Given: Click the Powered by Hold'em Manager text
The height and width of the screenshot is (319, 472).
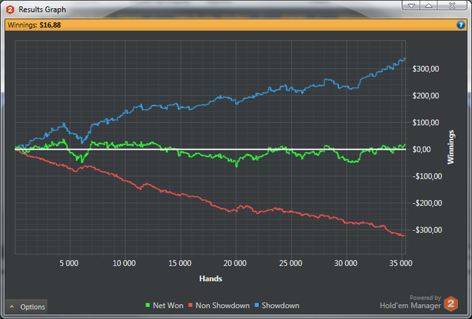Looking at the screenshot, I should click(x=410, y=302).
